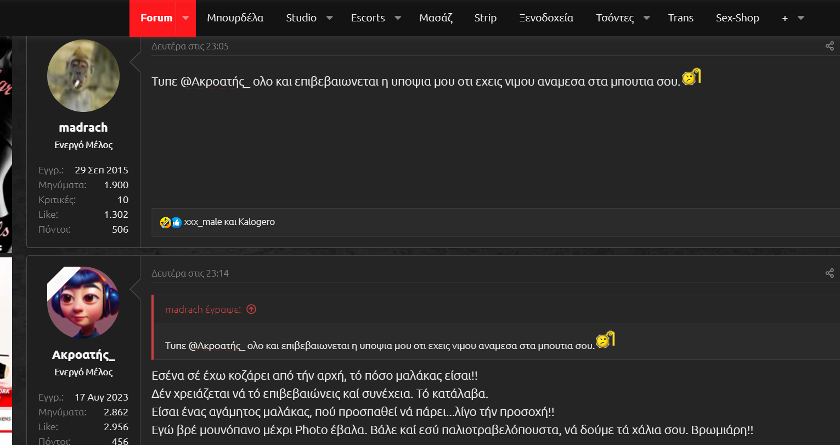Click the madrach username below the avatar

pyautogui.click(x=83, y=127)
